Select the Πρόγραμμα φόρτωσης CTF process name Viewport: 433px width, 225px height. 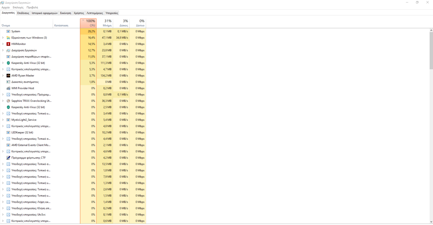[28, 158]
